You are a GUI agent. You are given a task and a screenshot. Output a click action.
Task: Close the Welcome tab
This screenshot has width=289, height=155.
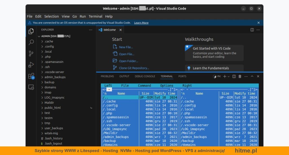click(x=121, y=30)
